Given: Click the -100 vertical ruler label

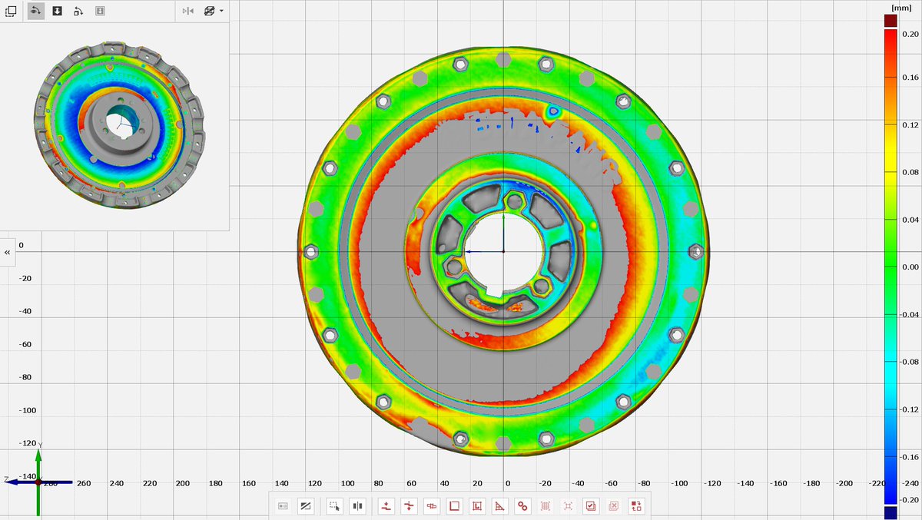Looking at the screenshot, I should (28, 410).
